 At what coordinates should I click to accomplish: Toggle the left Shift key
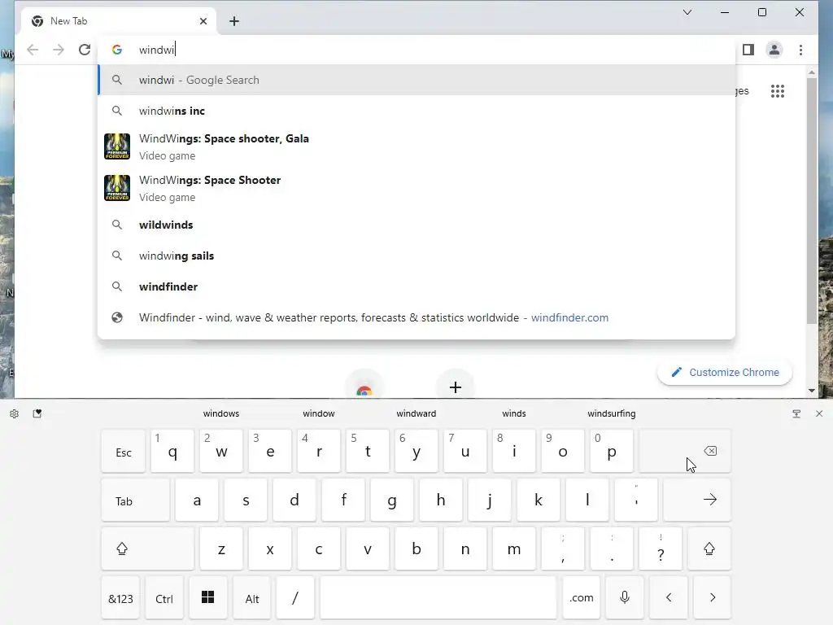click(147, 549)
